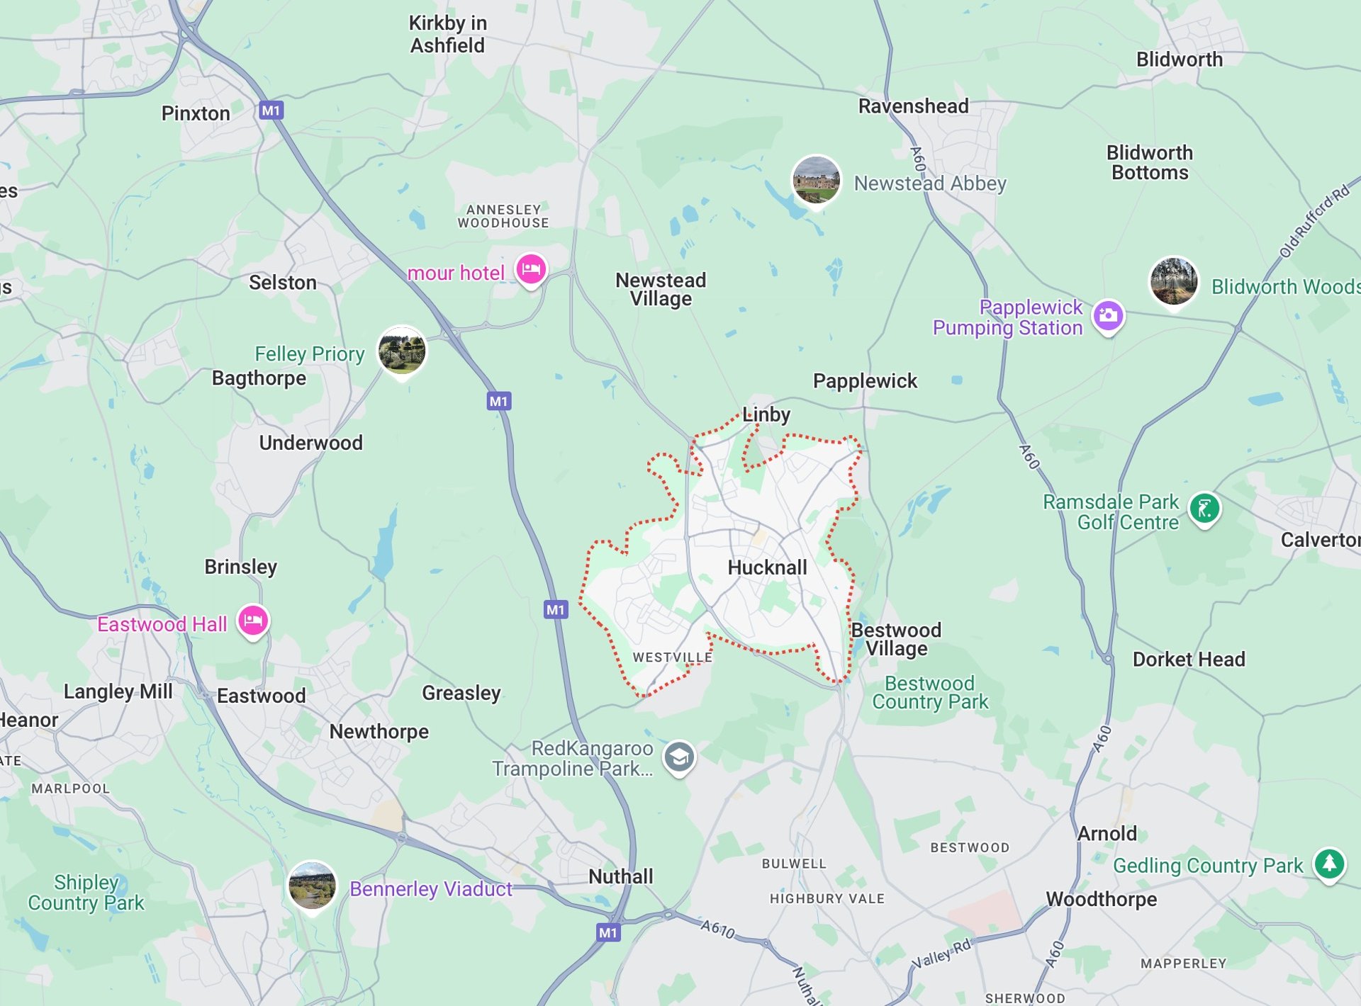Click the Hucknall town label
This screenshot has width=1361, height=1006.
coord(767,567)
